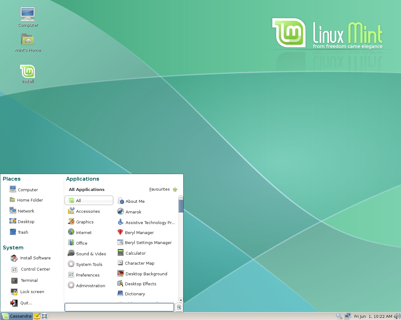401x320 pixels.
Task: Launch Install Software from System
Action: (x=30, y=258)
